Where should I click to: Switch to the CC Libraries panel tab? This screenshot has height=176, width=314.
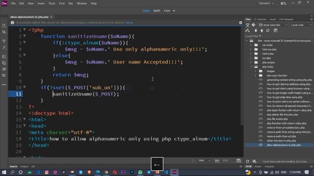[260, 20]
